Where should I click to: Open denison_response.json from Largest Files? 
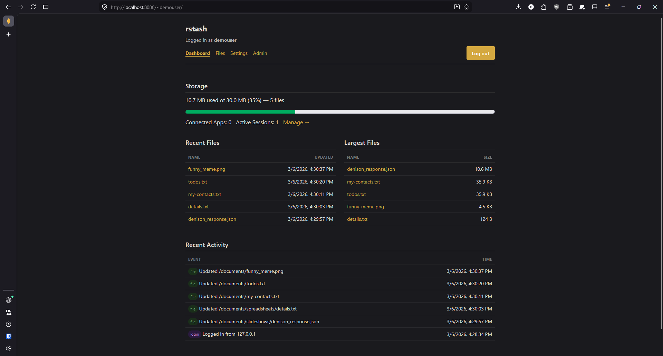[x=371, y=169]
